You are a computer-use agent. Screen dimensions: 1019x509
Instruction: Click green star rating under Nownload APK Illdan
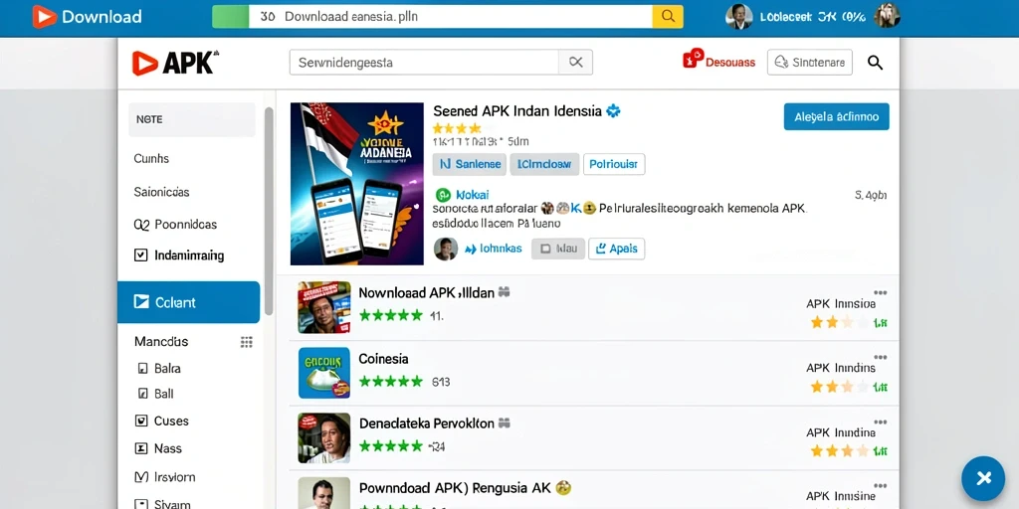tap(391, 315)
